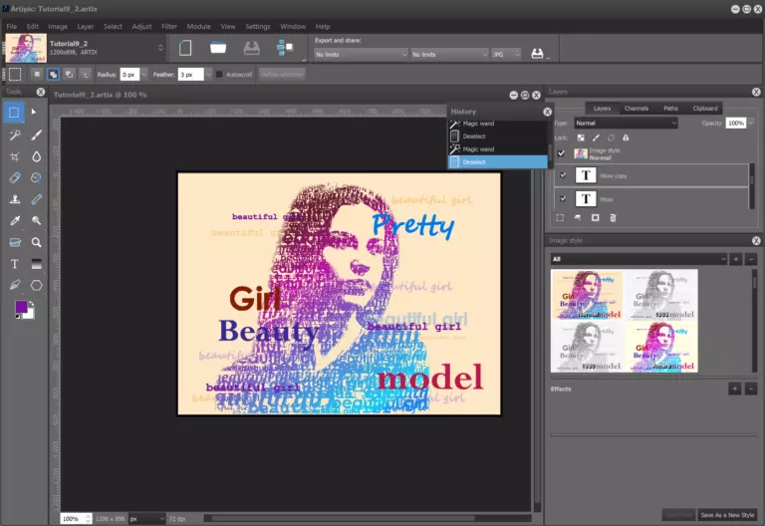The height and width of the screenshot is (526, 765).
Task: Open the Filter menu
Action: [168, 26]
